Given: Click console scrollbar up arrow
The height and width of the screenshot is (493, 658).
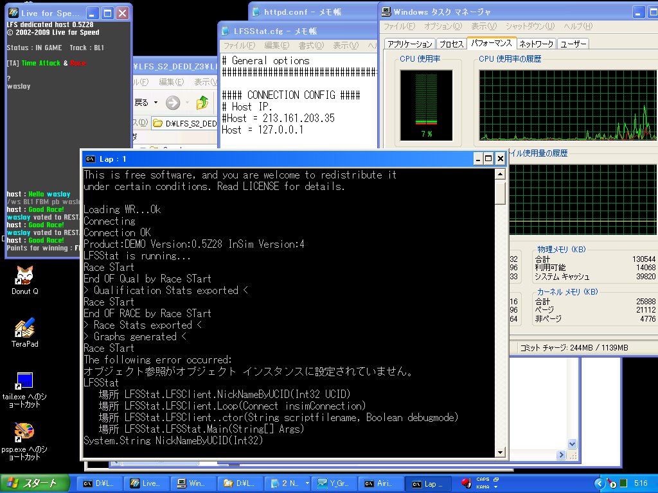Looking at the screenshot, I should click(x=500, y=174).
